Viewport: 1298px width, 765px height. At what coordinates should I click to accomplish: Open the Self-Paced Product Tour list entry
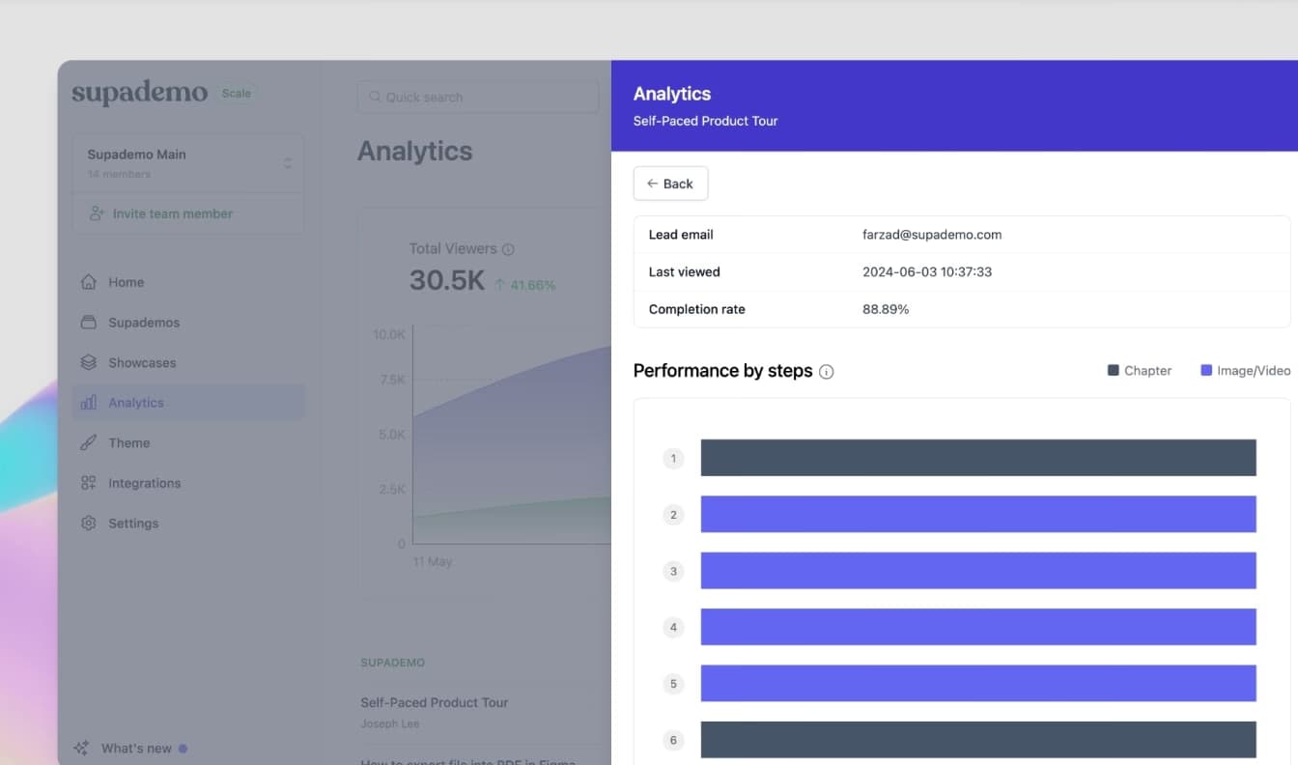[434, 702]
